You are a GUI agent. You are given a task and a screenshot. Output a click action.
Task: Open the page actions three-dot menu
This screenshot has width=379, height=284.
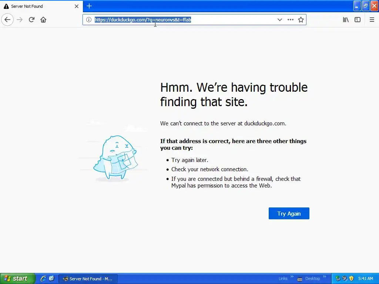[x=290, y=20]
